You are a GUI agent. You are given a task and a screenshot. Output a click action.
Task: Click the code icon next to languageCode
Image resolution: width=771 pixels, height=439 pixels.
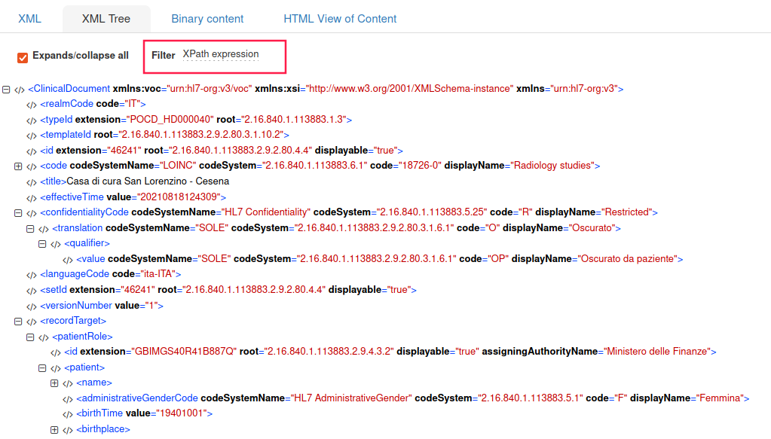click(32, 275)
